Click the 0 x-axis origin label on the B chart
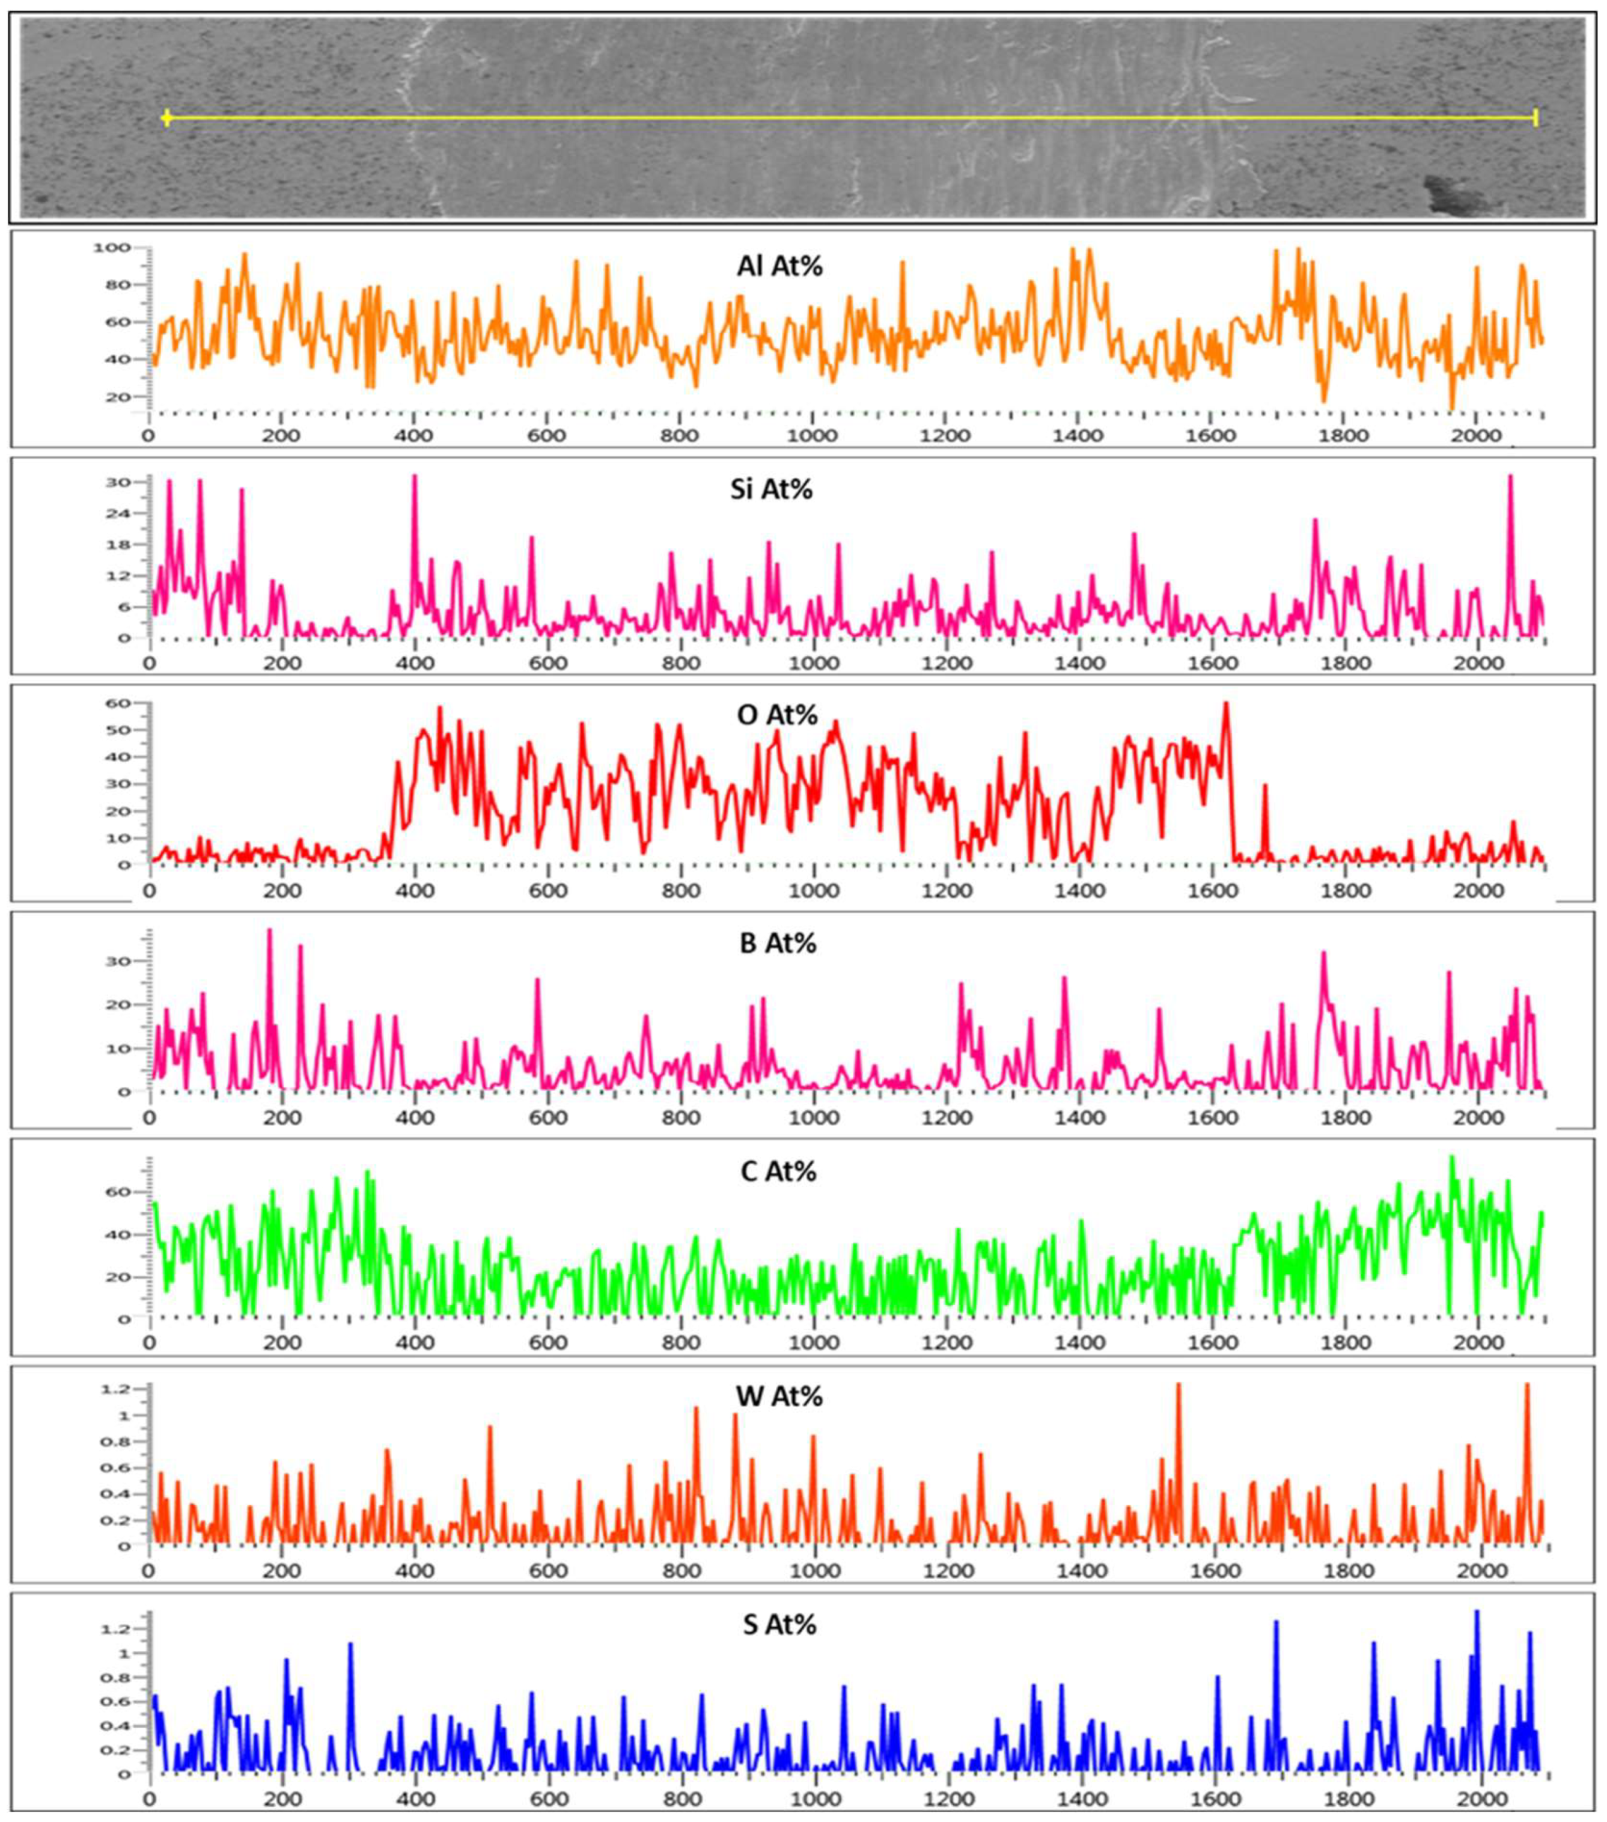Image resolution: width=1607 pixels, height=1822 pixels. click(149, 1118)
